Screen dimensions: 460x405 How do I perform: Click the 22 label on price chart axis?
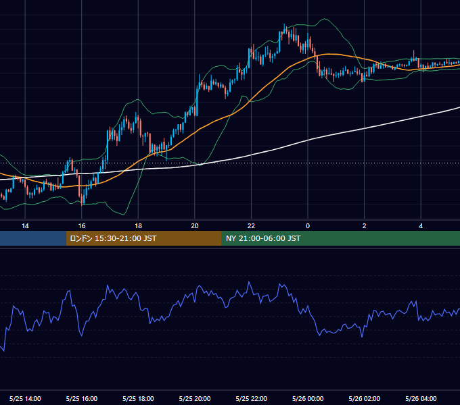pyautogui.click(x=251, y=226)
